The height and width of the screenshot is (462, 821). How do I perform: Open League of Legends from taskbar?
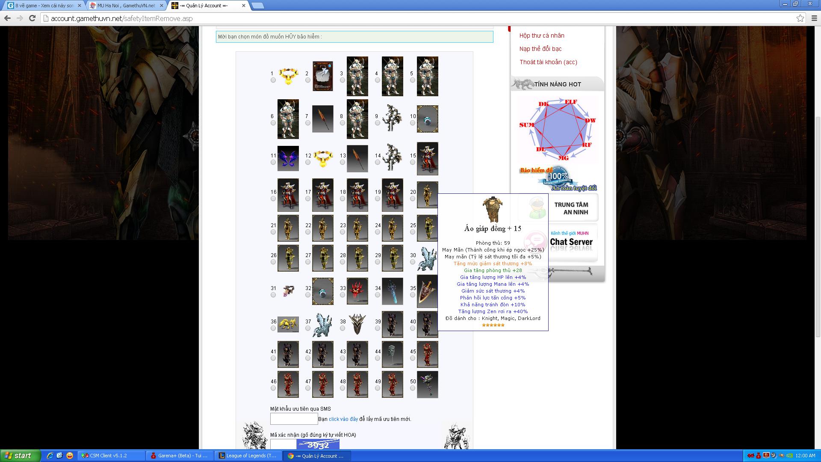[248, 456]
